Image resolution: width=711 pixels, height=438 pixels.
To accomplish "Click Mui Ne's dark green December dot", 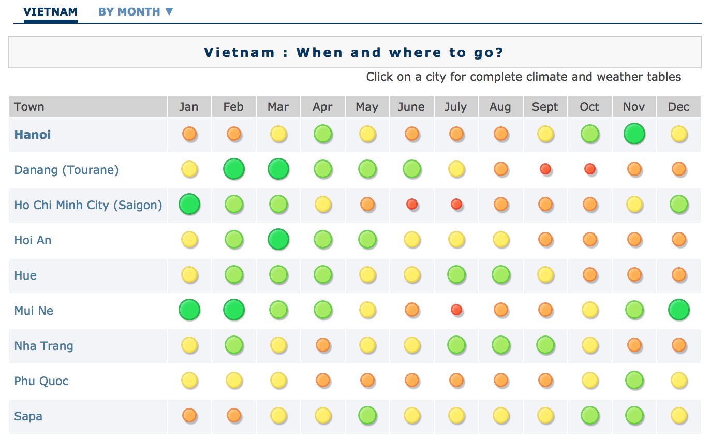I will pos(678,310).
